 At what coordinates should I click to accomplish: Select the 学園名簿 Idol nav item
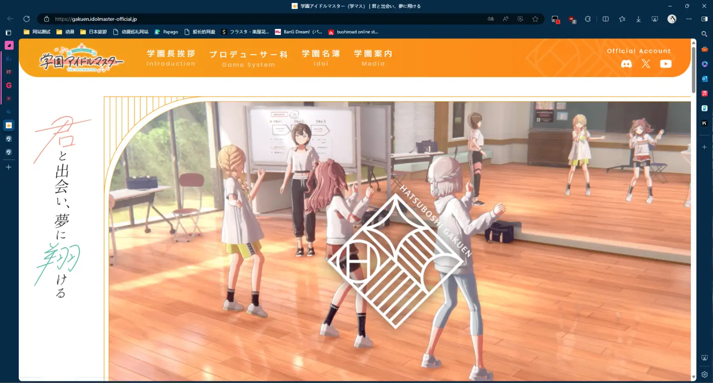tap(321, 58)
